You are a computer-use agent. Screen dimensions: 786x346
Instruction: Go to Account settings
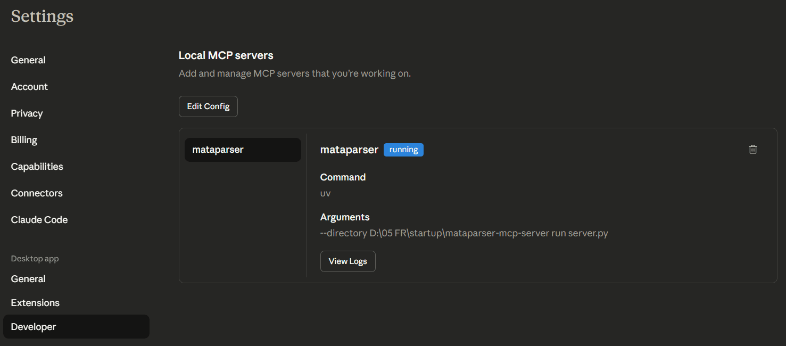pos(29,87)
